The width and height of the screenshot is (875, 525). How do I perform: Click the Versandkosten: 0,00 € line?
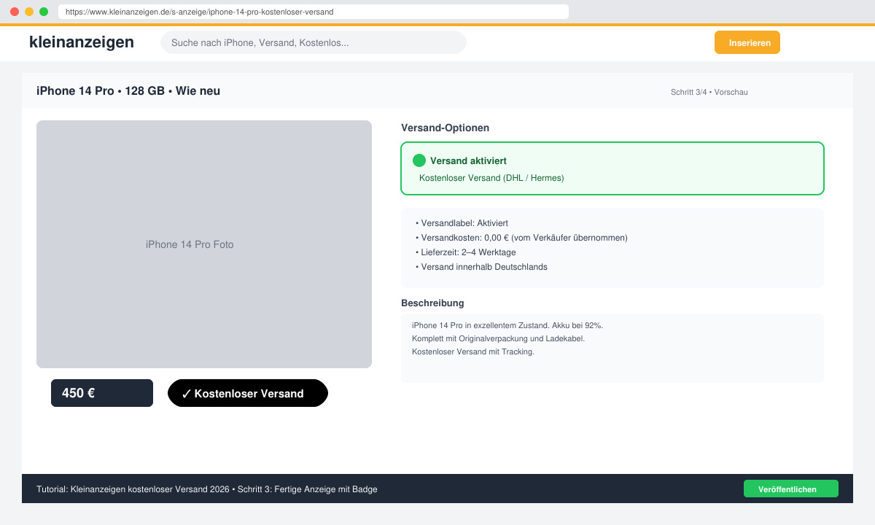pyautogui.click(x=521, y=238)
